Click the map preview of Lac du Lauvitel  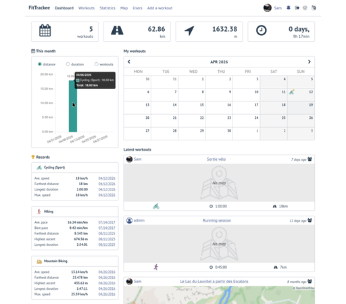[219, 295]
